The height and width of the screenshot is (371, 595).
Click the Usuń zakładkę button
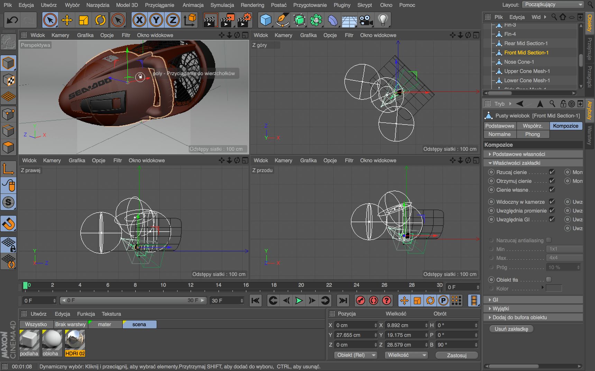511,329
